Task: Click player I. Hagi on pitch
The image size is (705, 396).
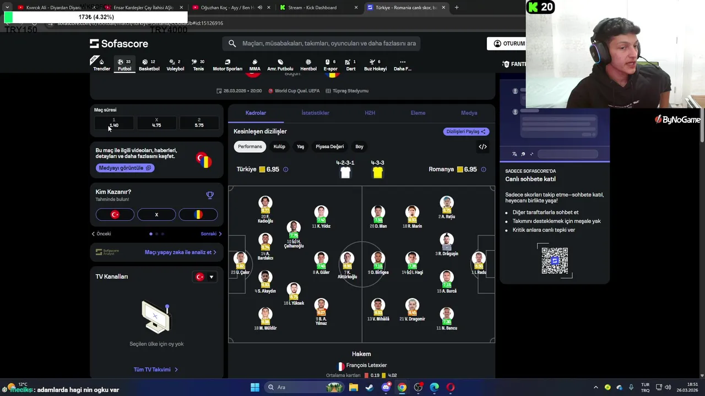Action: point(412,263)
